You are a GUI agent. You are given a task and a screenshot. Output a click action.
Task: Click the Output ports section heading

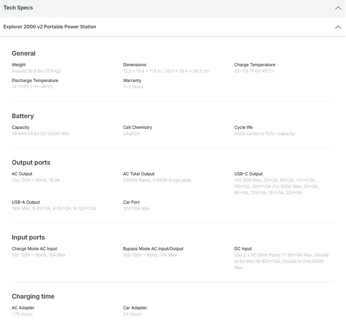(31, 163)
